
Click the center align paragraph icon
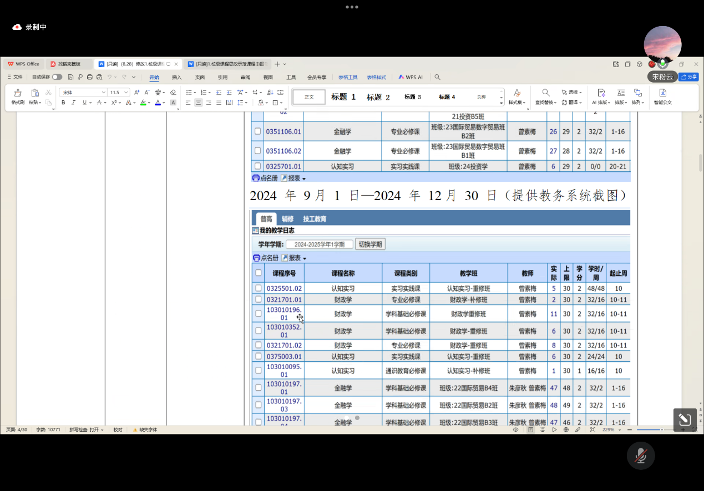[198, 103]
